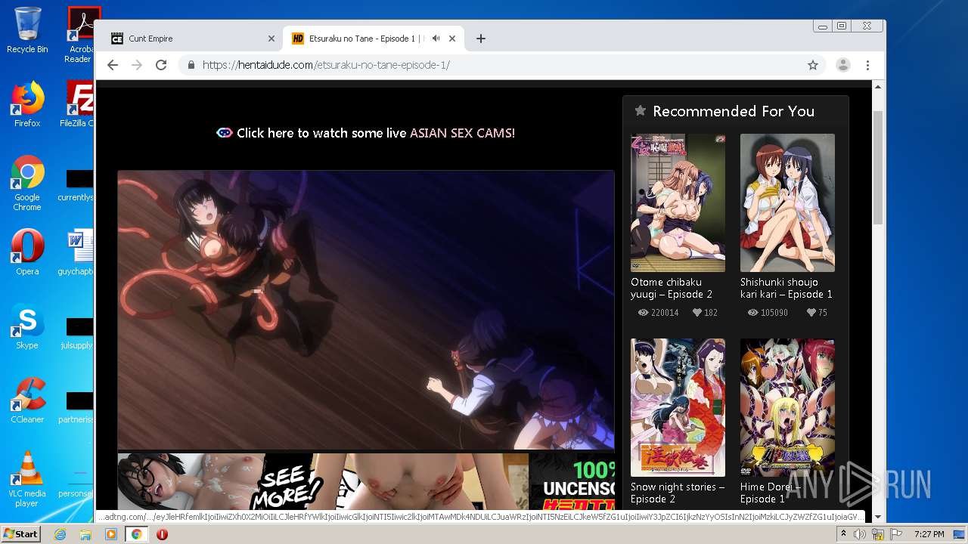This screenshot has height=544, width=968.
Task: View site info via the padlock icon
Action: (191, 65)
